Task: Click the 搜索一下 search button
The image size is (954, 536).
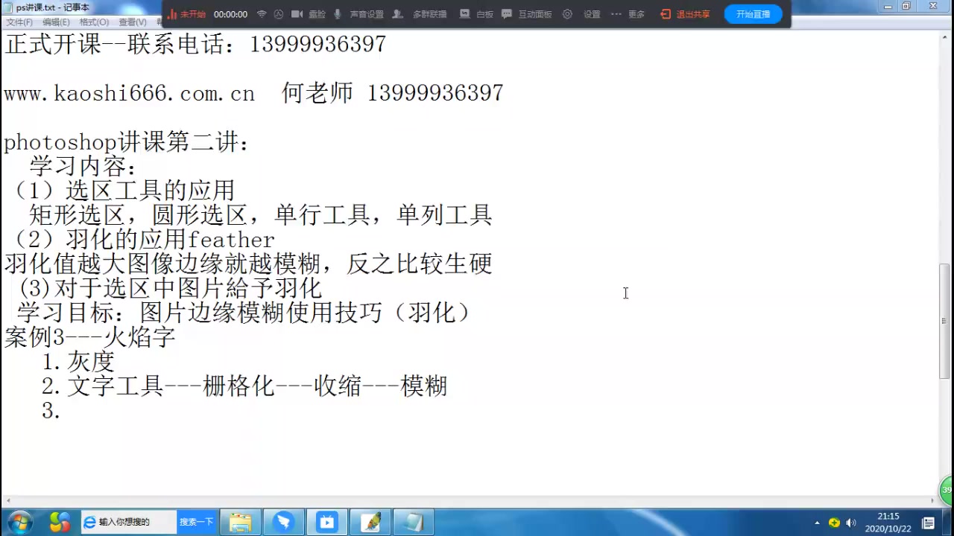Action: tap(196, 522)
